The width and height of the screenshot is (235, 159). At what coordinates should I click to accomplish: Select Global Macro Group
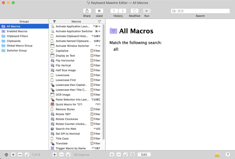pyautogui.click(x=24, y=46)
